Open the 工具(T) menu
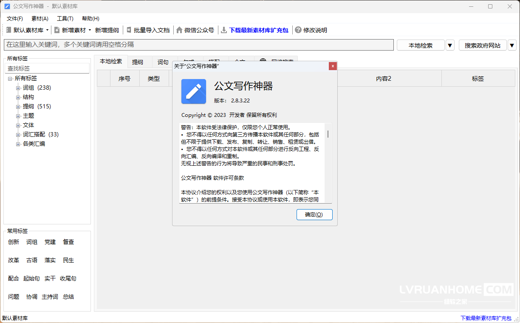The image size is (520, 323). 65,19
